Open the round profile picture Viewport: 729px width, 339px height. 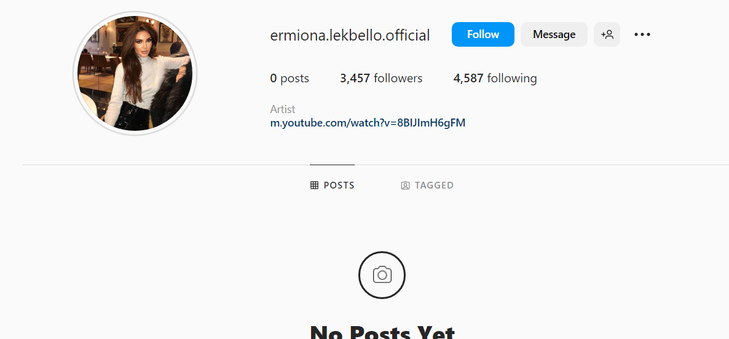click(135, 73)
